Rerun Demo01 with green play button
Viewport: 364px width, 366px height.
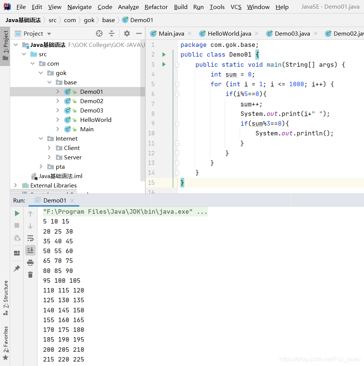click(x=17, y=213)
